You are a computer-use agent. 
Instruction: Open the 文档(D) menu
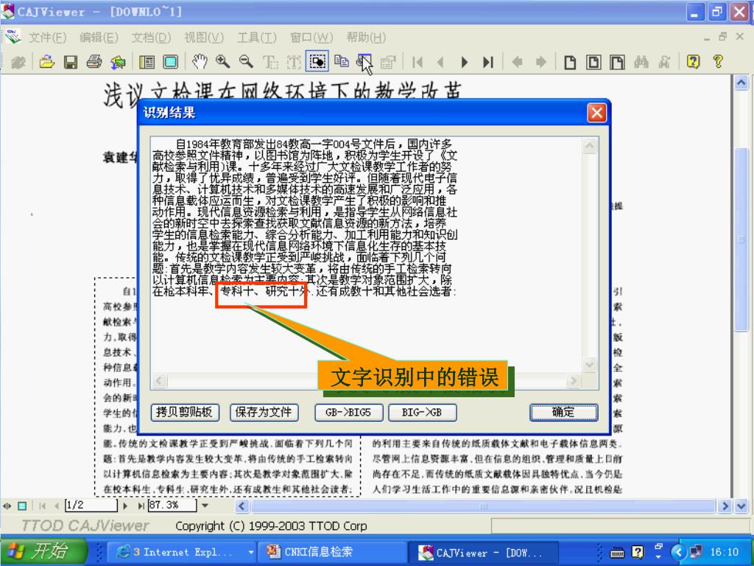coord(152,37)
